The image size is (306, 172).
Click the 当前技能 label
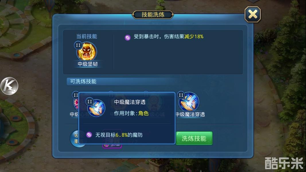point(87,36)
